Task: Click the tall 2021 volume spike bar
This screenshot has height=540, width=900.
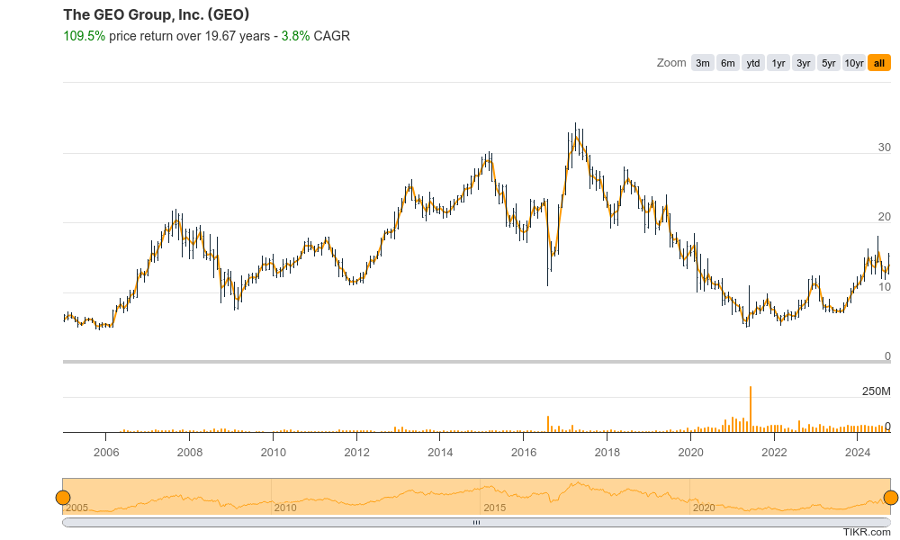Action: 751,409
